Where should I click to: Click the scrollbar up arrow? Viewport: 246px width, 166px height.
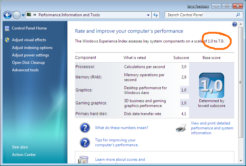coord(241,24)
